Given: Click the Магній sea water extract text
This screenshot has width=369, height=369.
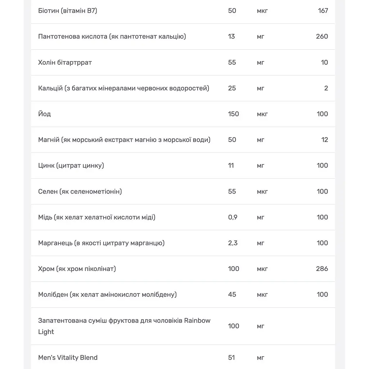Looking at the screenshot, I should pyautogui.click(x=124, y=140).
